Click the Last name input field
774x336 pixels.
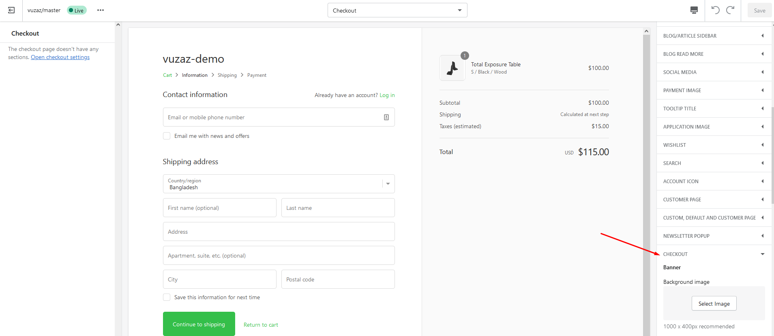coord(338,208)
